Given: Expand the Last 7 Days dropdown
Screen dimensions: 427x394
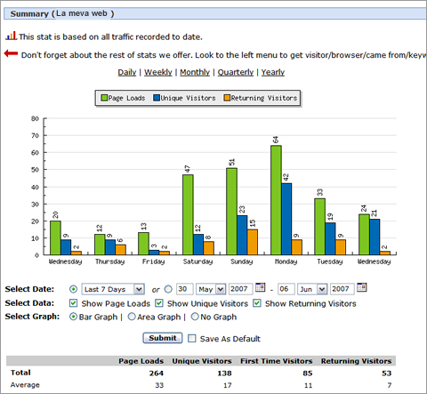Looking at the screenshot, I should point(113,289).
